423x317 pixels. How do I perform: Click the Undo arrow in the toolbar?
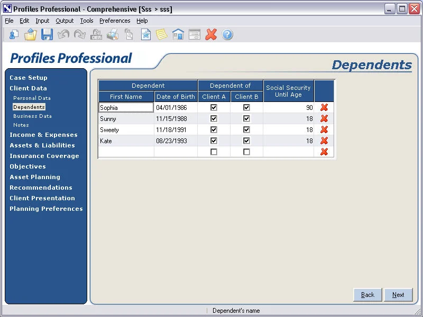click(63, 34)
